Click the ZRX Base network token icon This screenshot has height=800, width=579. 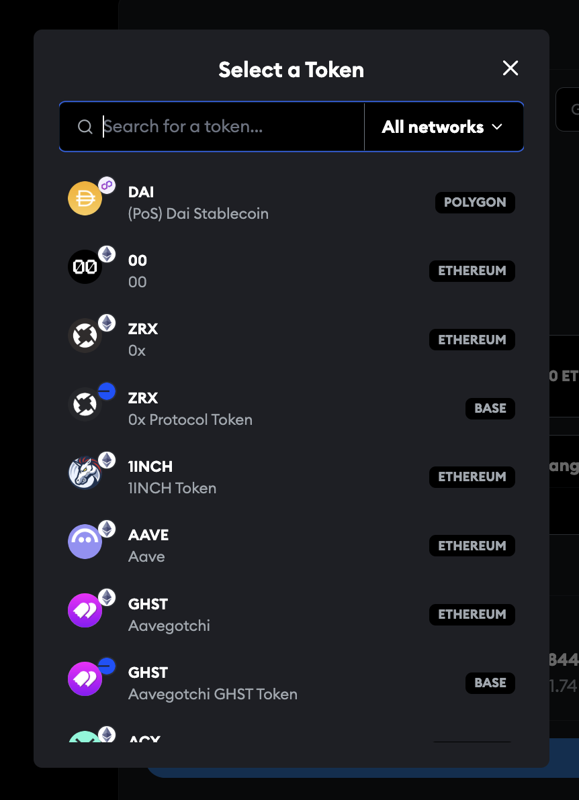(85, 405)
